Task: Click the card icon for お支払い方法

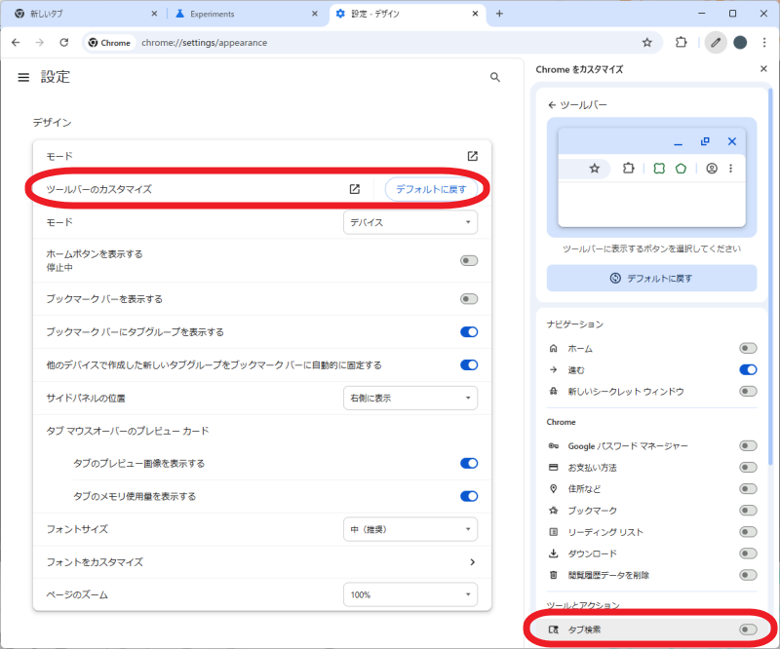Action: tap(553, 468)
